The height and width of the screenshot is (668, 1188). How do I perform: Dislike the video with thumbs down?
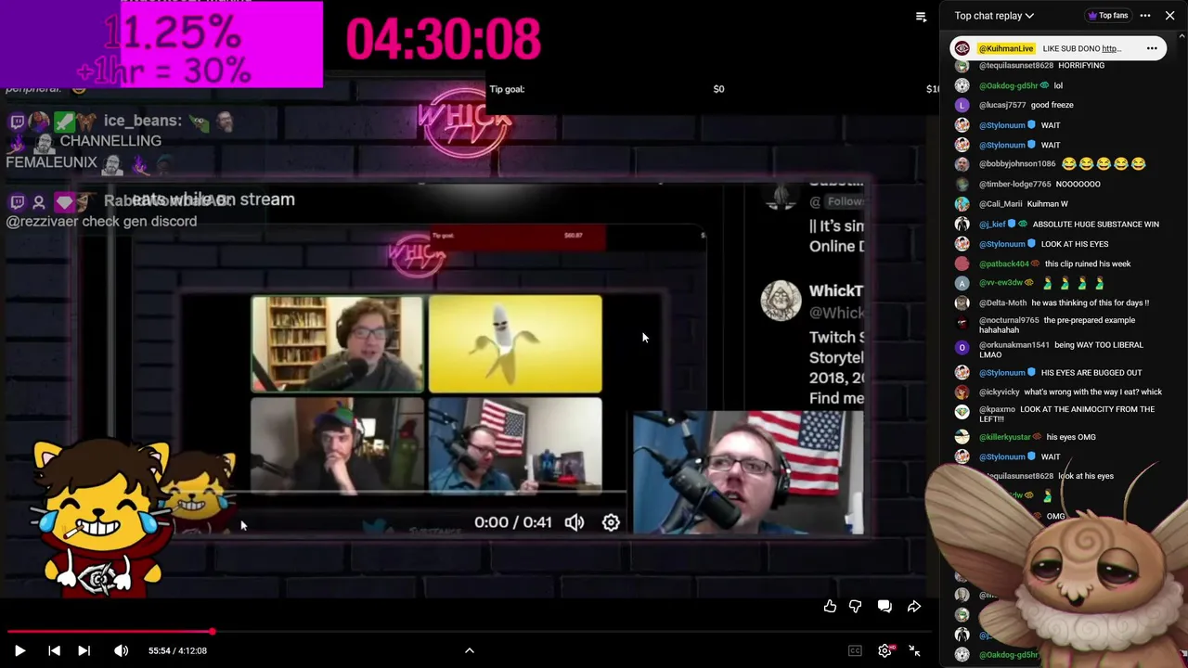click(855, 606)
